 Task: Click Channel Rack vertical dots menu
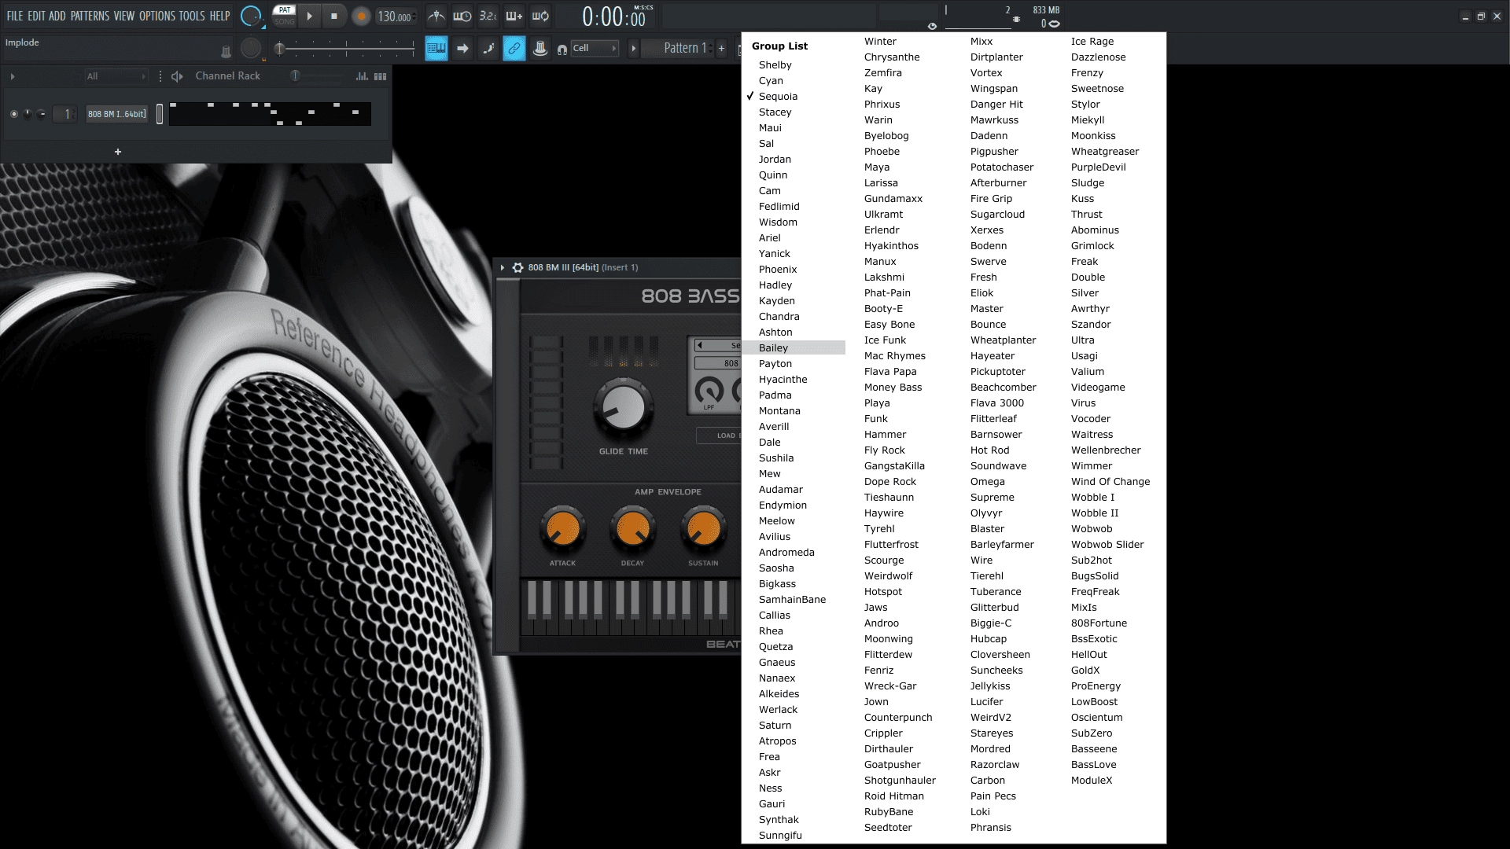click(x=160, y=76)
